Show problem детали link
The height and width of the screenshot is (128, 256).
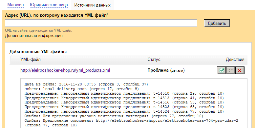click(178, 70)
